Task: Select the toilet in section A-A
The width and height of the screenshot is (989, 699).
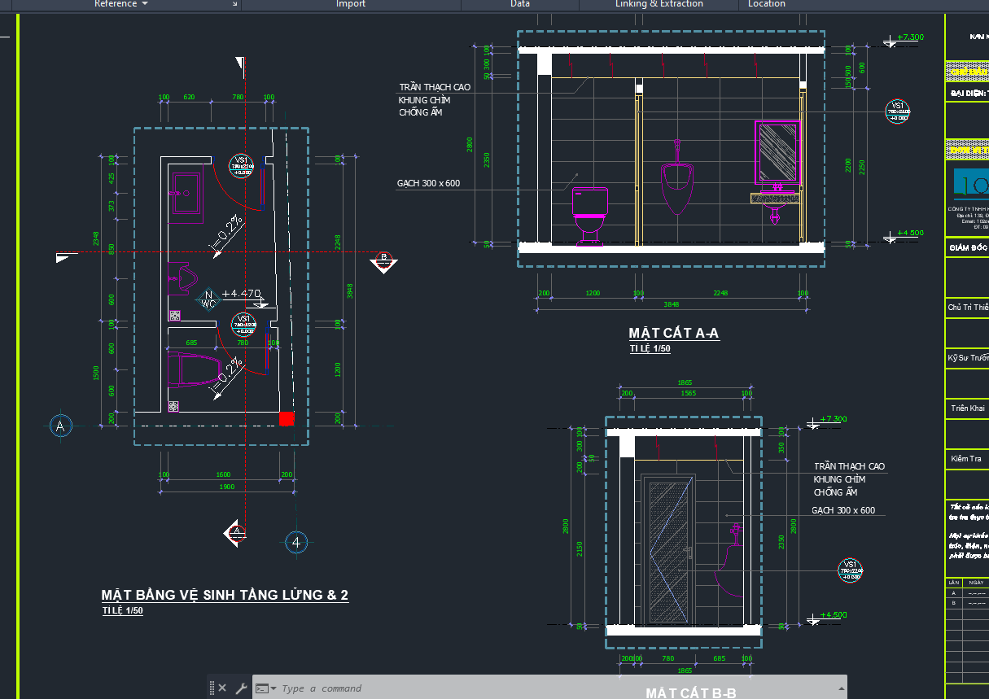Action: [591, 216]
